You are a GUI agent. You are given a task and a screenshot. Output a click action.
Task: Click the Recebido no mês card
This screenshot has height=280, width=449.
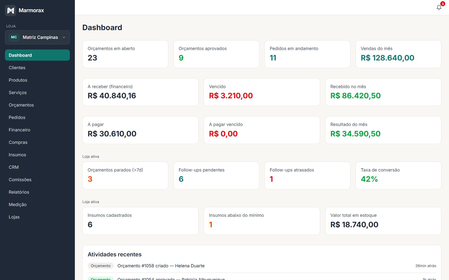point(383,92)
